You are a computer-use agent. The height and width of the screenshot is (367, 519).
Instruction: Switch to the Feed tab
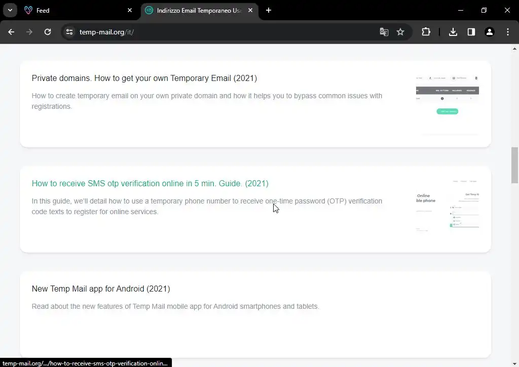pyautogui.click(x=79, y=10)
